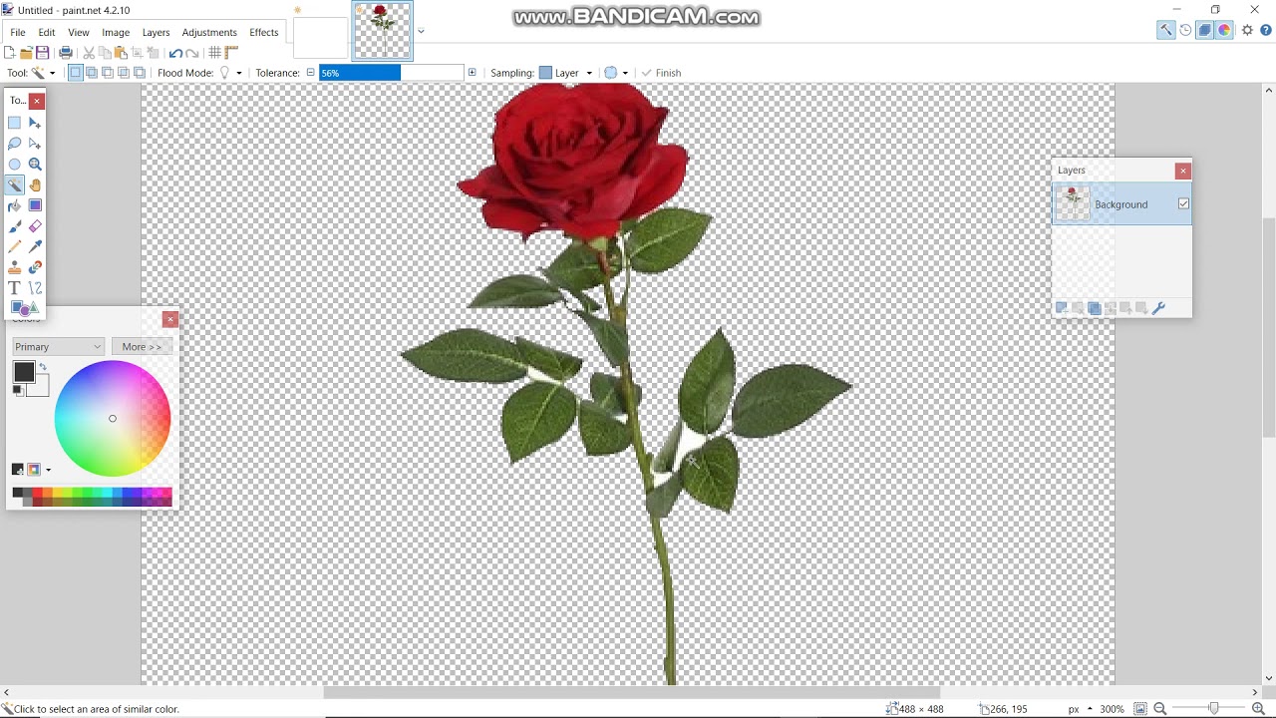The image size is (1276, 718).
Task: Toggle History window visibility button
Action: point(1185,30)
